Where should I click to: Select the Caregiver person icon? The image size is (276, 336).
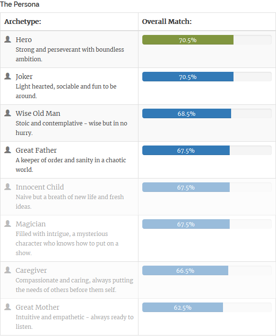tap(8, 270)
